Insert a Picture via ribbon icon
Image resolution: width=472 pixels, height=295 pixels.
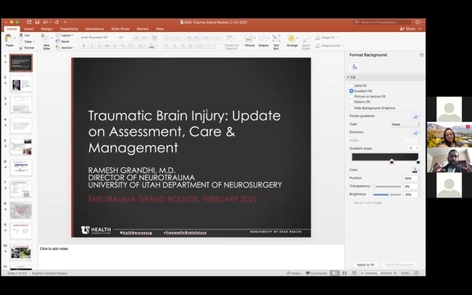coord(249,39)
